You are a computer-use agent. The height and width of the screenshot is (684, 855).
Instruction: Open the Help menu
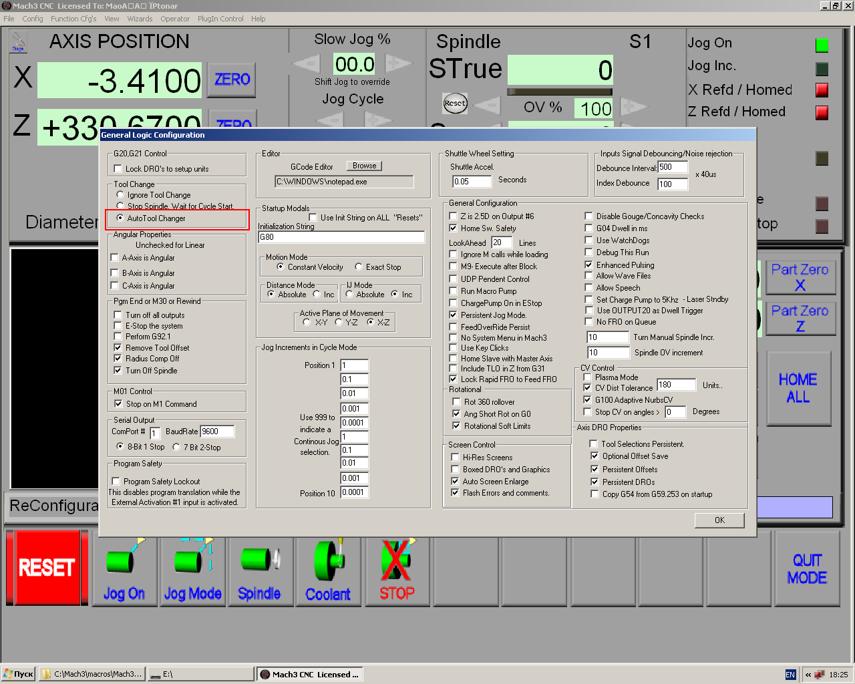tap(259, 19)
